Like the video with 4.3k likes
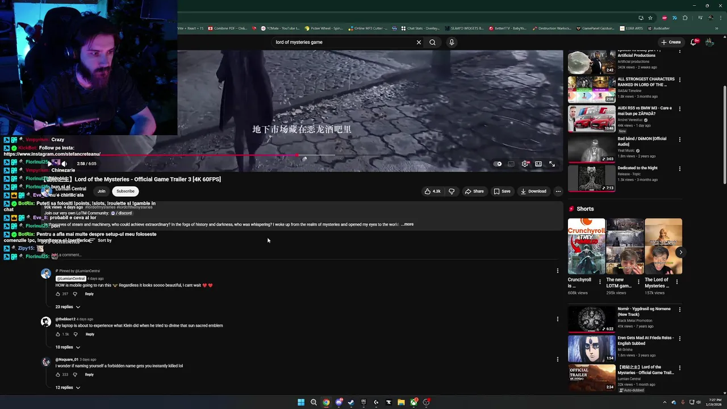727x409 pixels. pyautogui.click(x=433, y=191)
